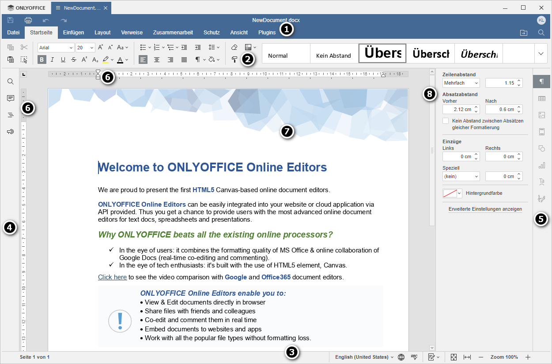Toggle spell checking ABC icon
552x364 pixels.
point(414,357)
